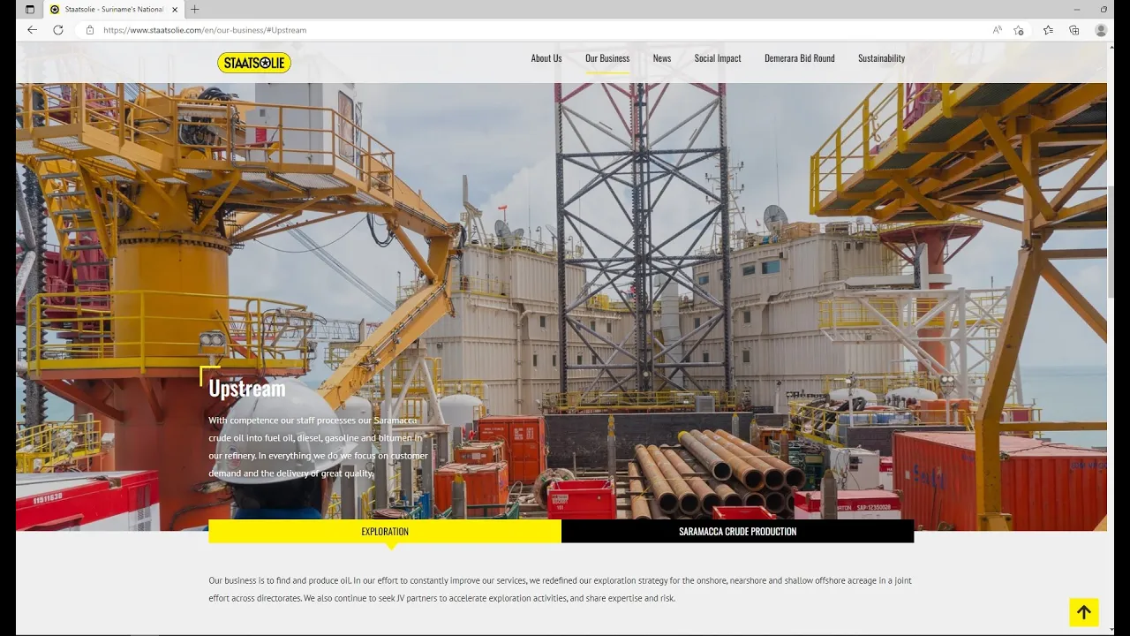Click the Upstream heading text
The height and width of the screenshot is (636, 1130).
pyautogui.click(x=247, y=388)
